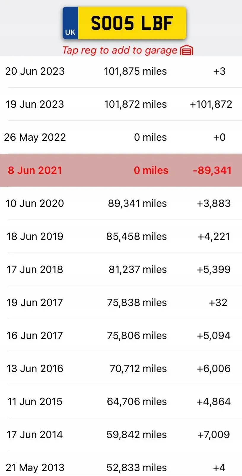Tap the SO05 LBF registration plate
242x476 pixels.
tap(124, 23)
